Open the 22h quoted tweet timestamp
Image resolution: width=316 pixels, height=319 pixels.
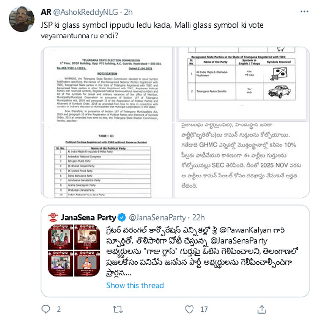click(x=198, y=218)
